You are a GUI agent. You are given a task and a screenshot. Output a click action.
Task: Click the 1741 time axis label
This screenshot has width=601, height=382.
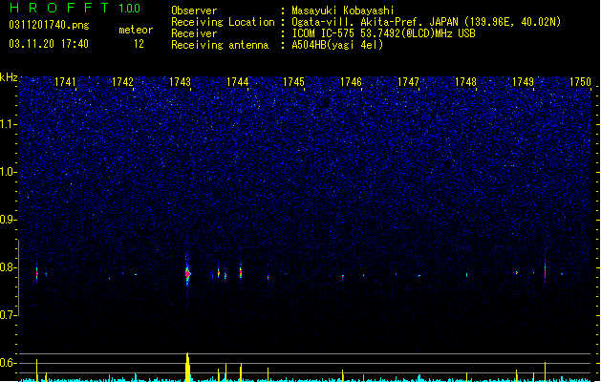pyautogui.click(x=65, y=82)
